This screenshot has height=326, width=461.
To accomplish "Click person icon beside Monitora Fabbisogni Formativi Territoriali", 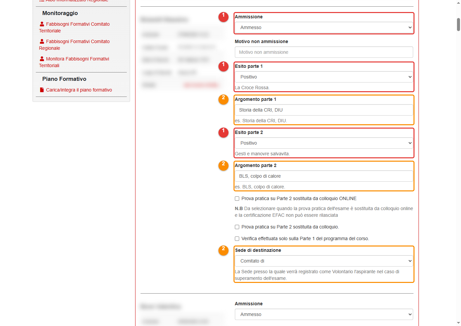I will (x=42, y=59).
